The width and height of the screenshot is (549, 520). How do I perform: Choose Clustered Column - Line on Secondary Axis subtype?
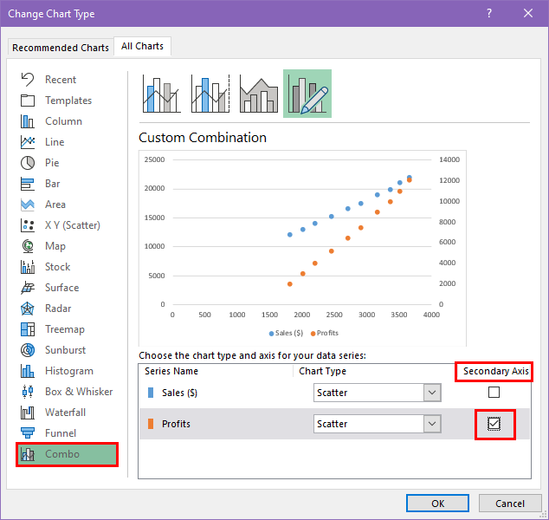(210, 94)
